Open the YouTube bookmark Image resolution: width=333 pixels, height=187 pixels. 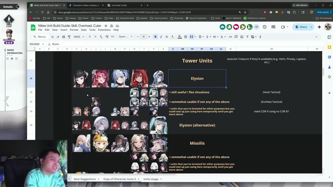(x=35, y=18)
